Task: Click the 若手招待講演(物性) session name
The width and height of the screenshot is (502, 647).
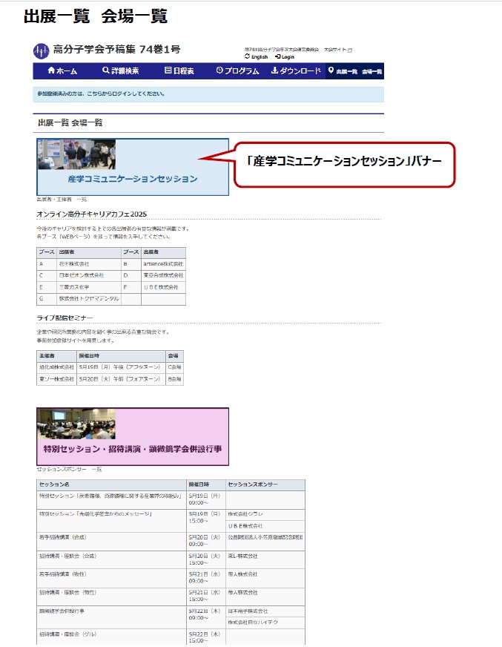Action: click(x=63, y=574)
